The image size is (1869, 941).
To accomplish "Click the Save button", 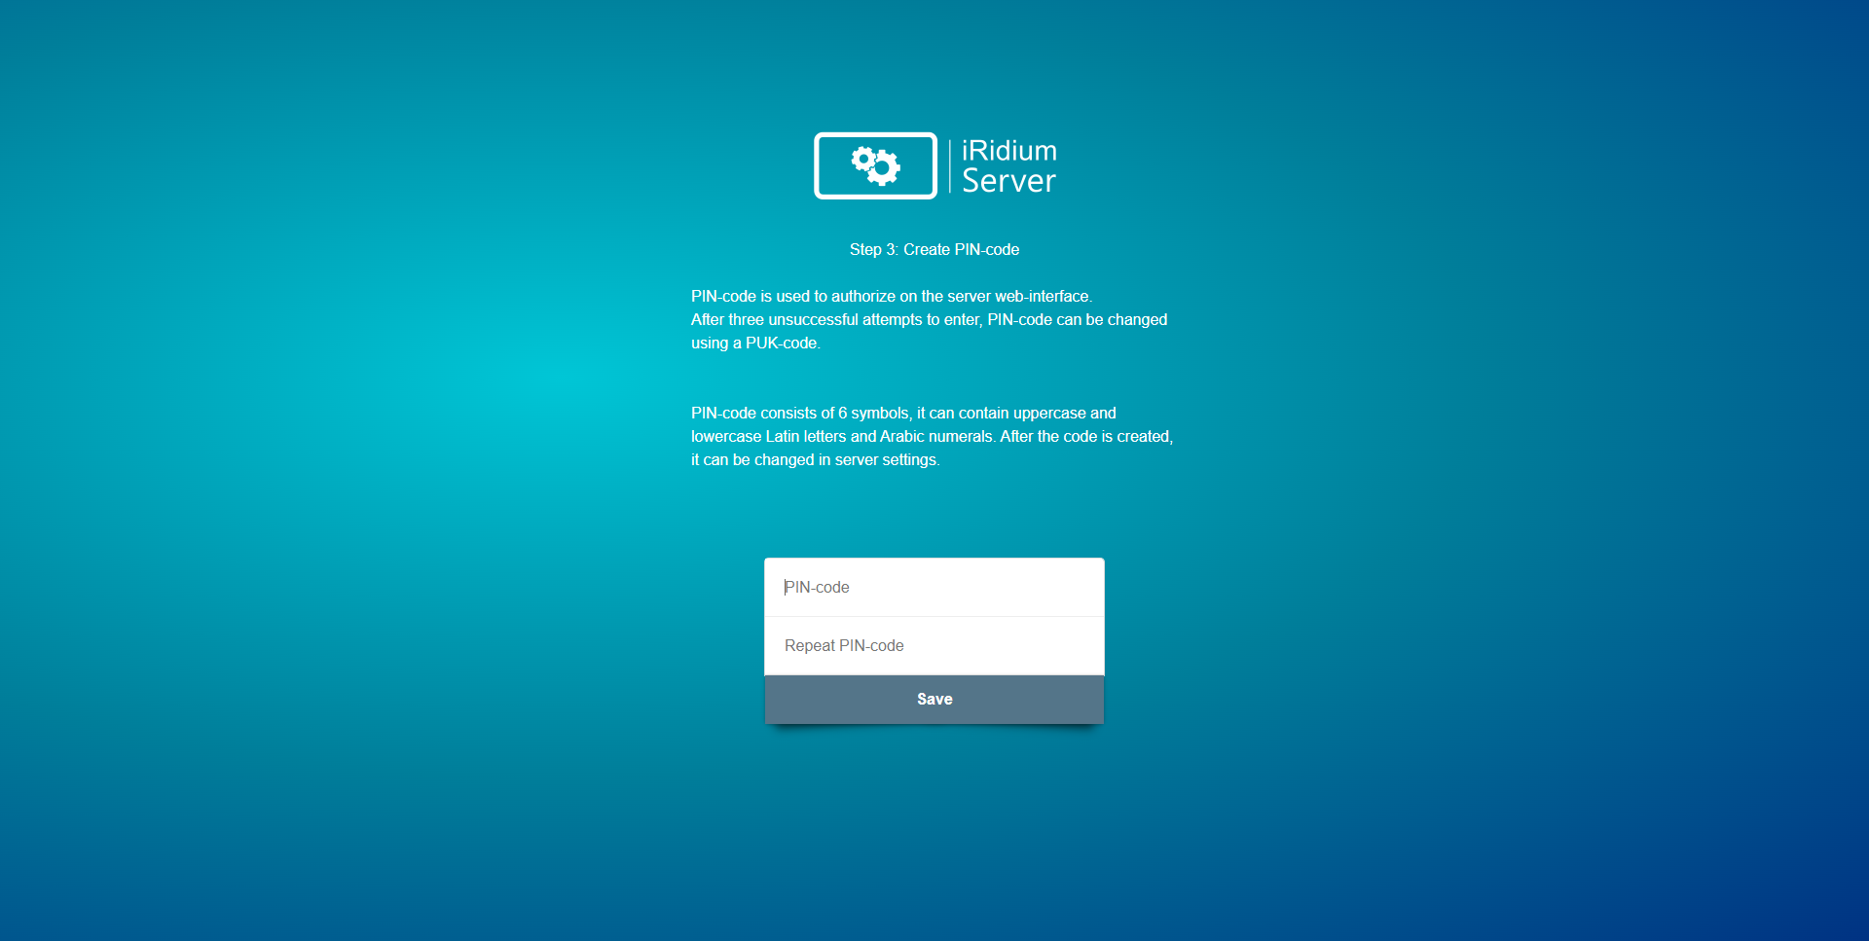I will coord(934,699).
